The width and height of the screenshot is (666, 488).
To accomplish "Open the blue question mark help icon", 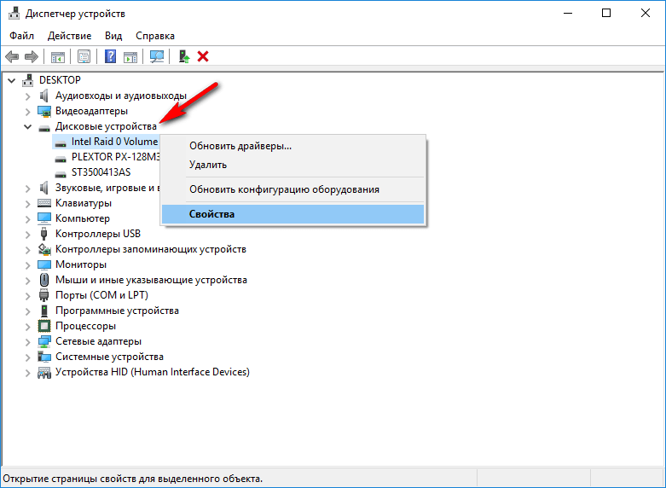I will click(110, 56).
